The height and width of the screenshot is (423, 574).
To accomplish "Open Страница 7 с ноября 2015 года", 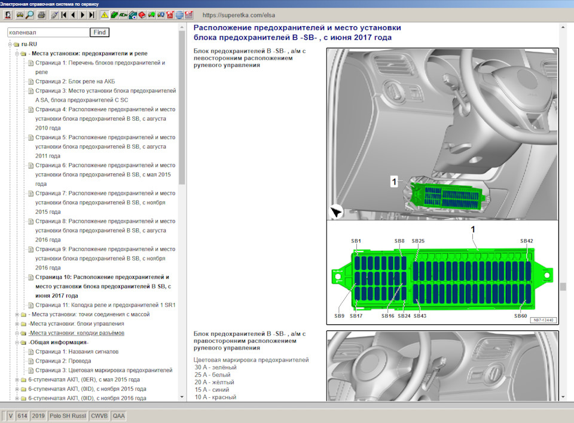I will [x=105, y=203].
